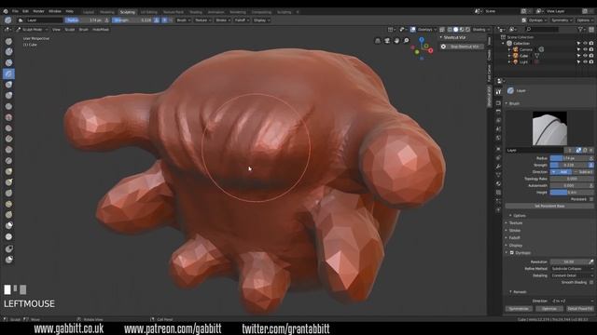Open Modifiers wrench properties tab
The width and height of the screenshot is (597, 335).
pyautogui.click(x=498, y=167)
